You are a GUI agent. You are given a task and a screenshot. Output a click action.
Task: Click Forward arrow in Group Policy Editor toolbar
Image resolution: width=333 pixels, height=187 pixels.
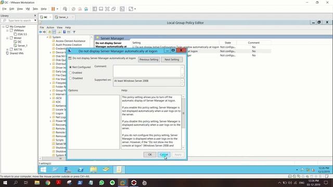(44, 32)
